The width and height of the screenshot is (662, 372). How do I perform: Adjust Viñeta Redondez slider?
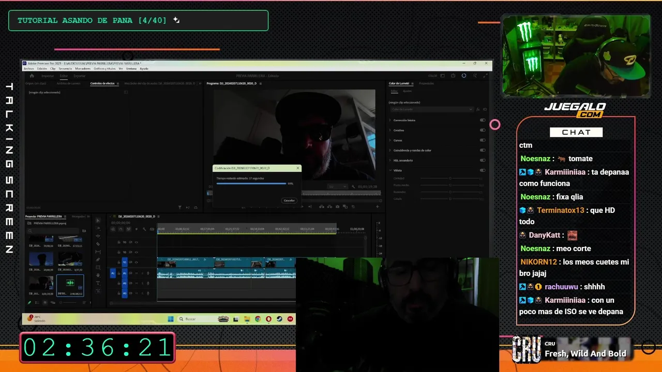(x=450, y=192)
